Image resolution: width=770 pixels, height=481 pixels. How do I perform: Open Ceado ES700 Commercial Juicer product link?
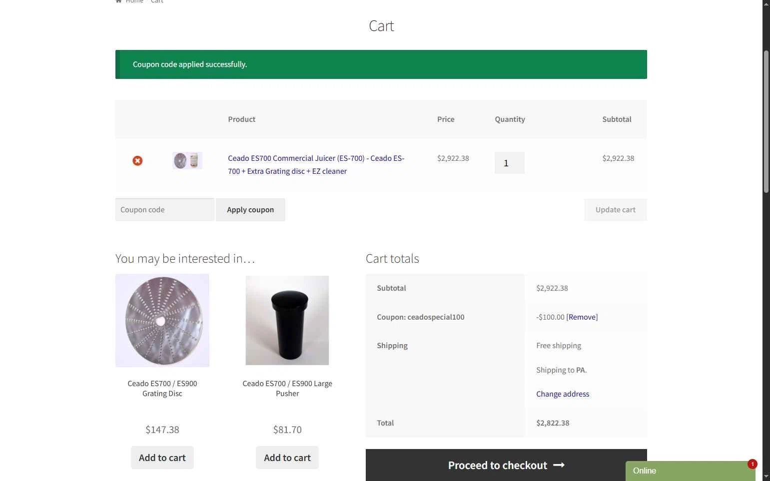click(x=316, y=165)
